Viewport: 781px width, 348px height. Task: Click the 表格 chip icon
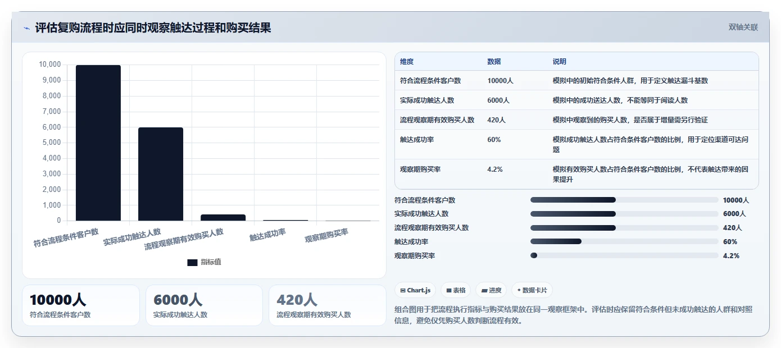click(x=448, y=290)
